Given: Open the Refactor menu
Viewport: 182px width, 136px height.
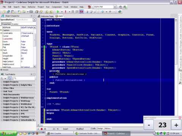Looking at the screenshot, I should click(x=31, y=7).
